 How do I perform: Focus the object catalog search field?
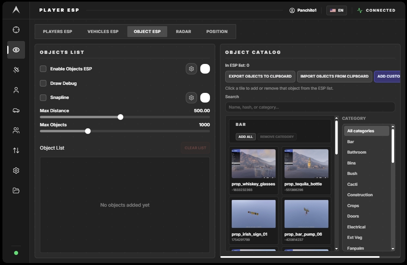[x=310, y=107]
